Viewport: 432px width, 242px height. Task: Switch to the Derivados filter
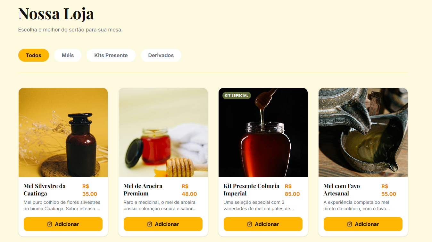coord(161,55)
